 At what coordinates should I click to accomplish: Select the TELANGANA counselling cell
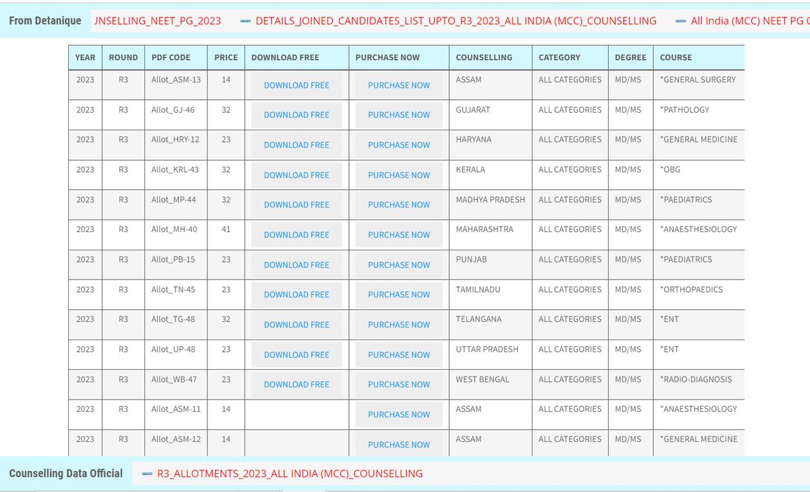click(x=491, y=325)
